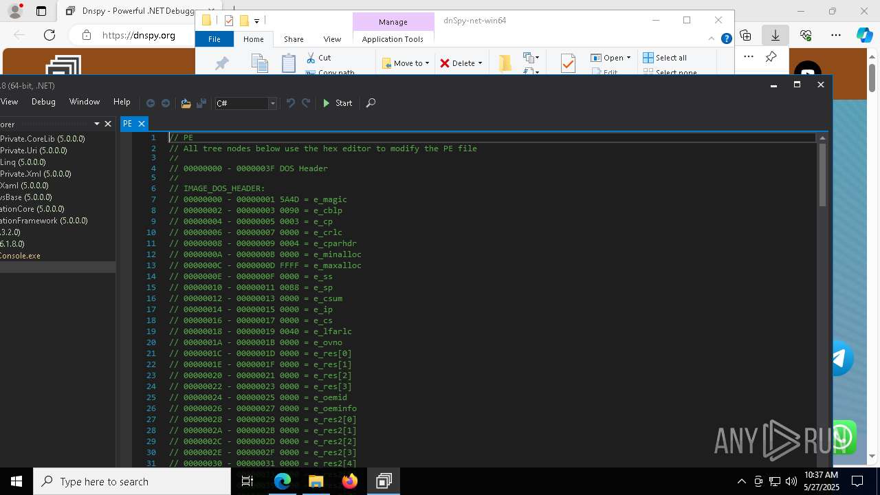Close the Assembly Explorer panel
This screenshot has height=495, width=880.
108,124
